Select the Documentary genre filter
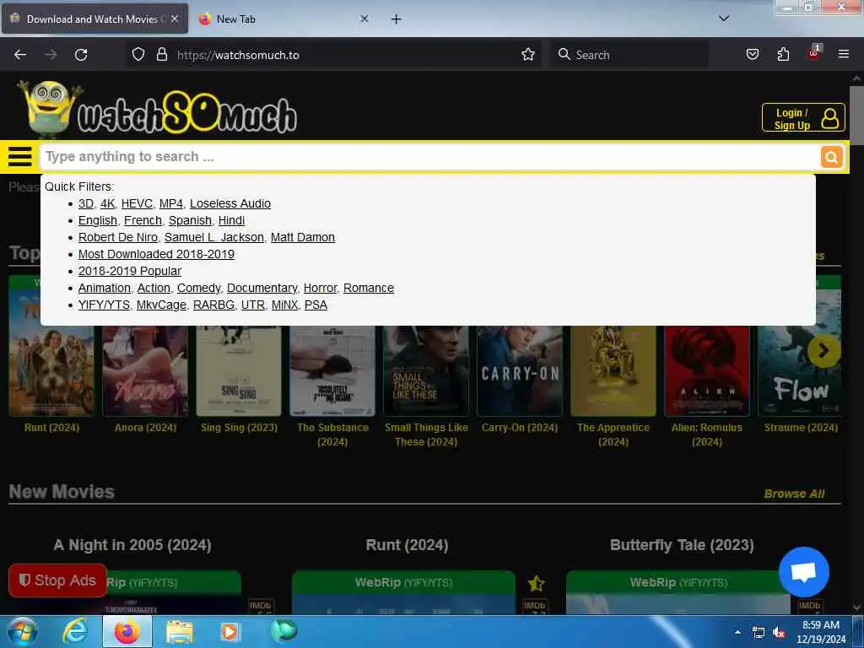This screenshot has height=648, width=864. click(x=262, y=288)
